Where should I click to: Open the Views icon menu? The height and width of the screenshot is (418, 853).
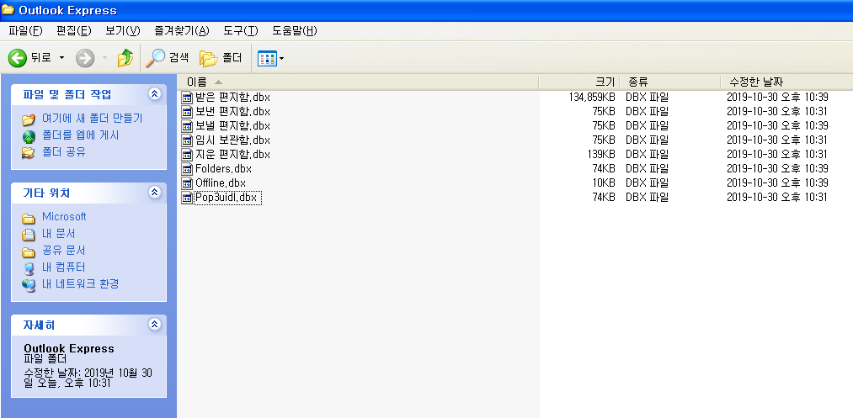[x=270, y=58]
